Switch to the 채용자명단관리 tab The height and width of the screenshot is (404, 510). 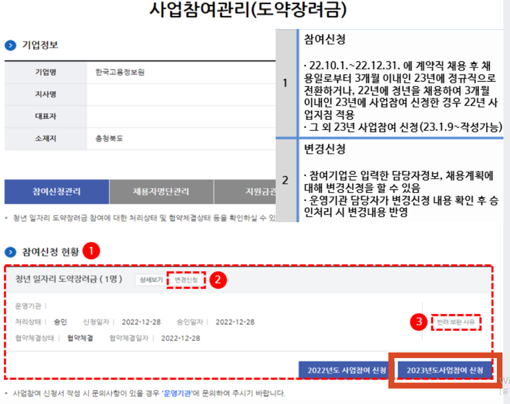162,192
